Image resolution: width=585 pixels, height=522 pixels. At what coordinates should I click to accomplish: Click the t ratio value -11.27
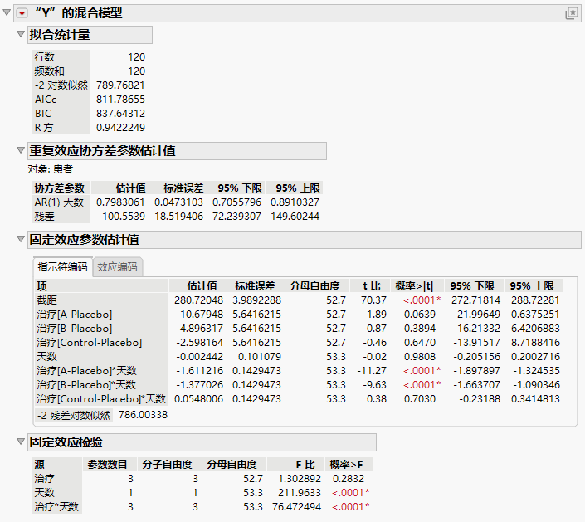pyautogui.click(x=372, y=371)
